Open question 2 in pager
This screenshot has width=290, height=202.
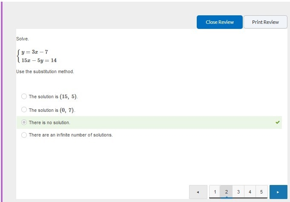click(227, 192)
